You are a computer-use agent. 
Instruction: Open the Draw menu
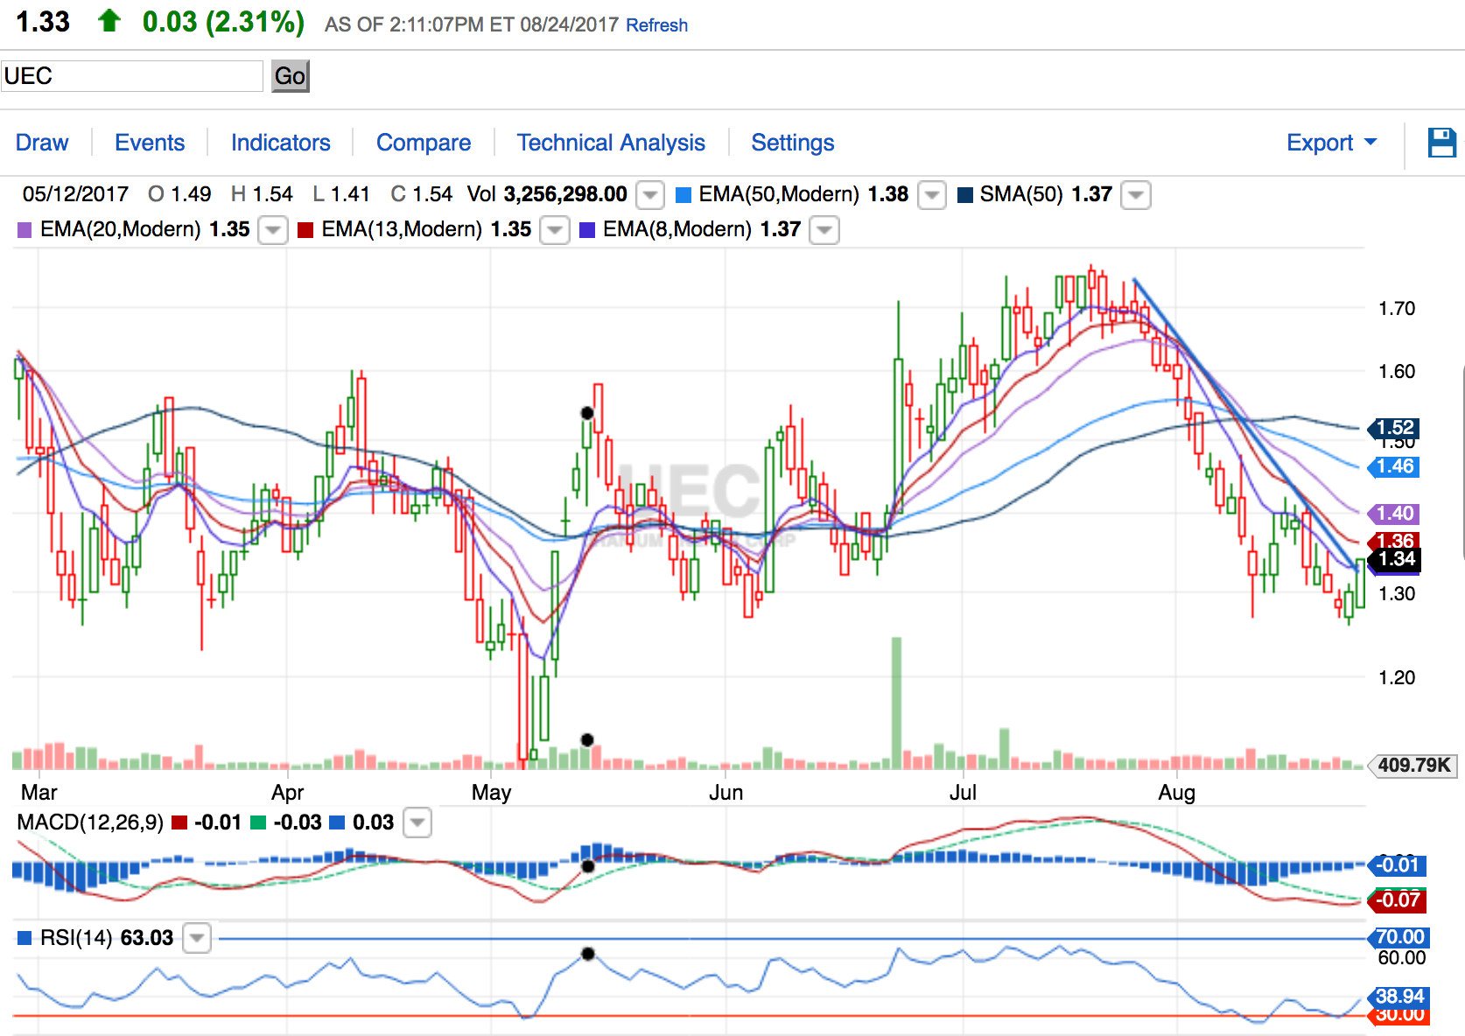click(x=42, y=143)
